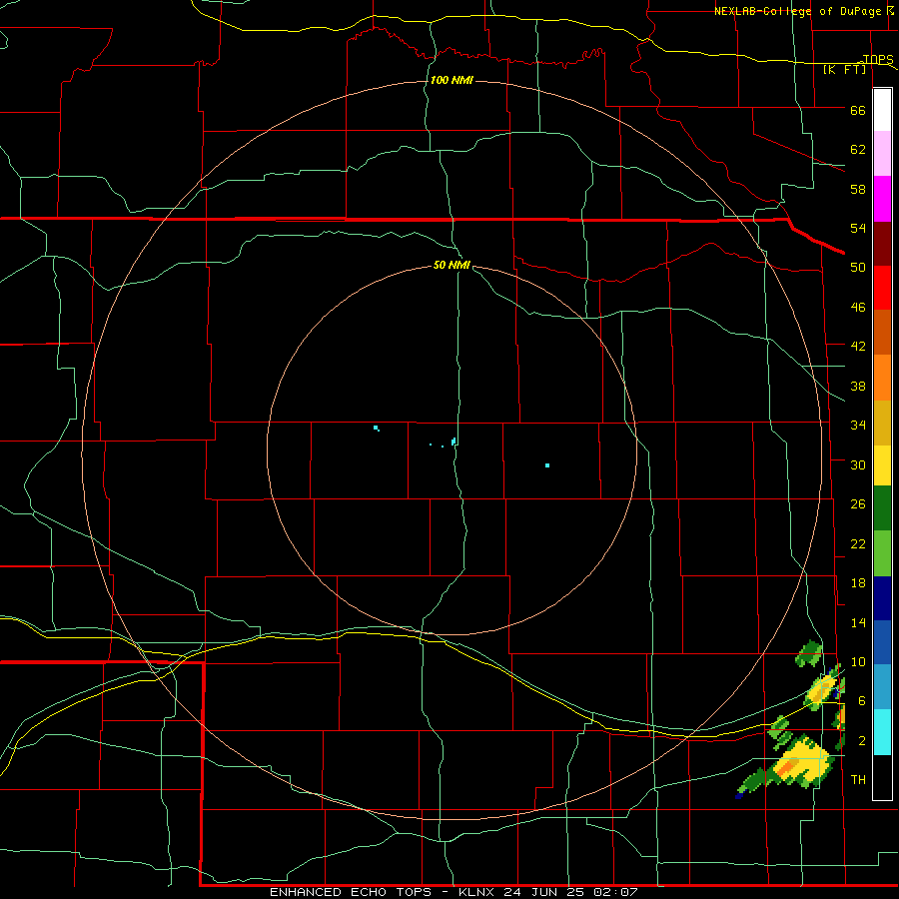Click the 'TOPS' legend heading

coord(878,59)
